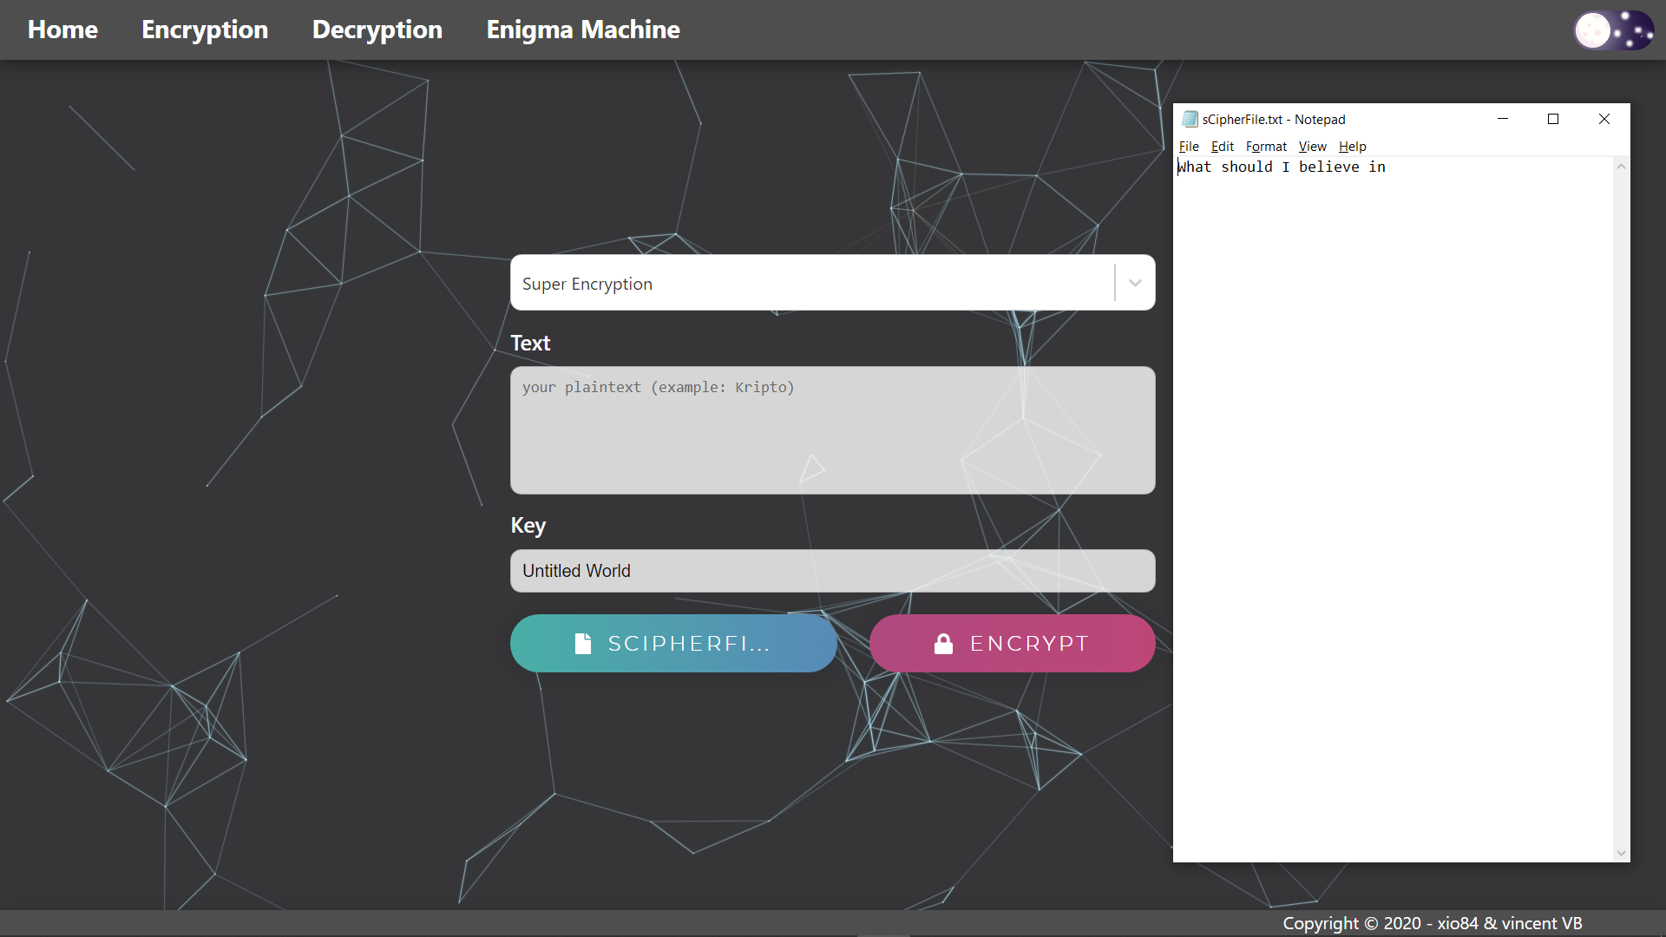Click the Notepad document icon in the title bar

click(x=1190, y=119)
